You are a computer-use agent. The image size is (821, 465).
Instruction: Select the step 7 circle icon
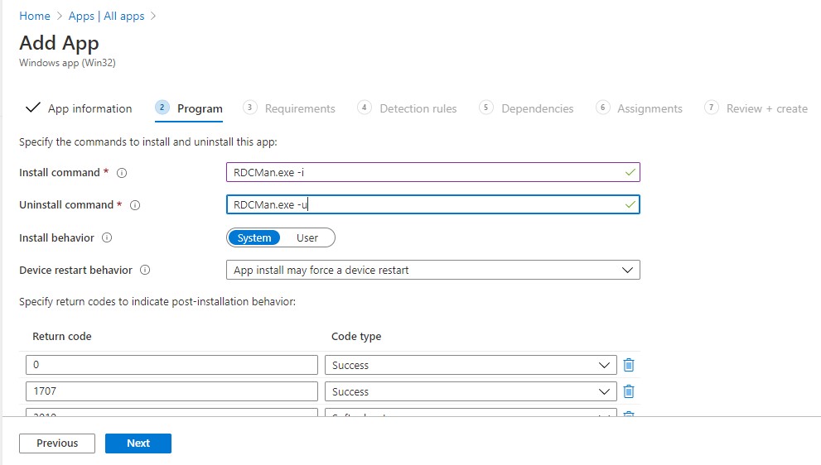pyautogui.click(x=711, y=108)
